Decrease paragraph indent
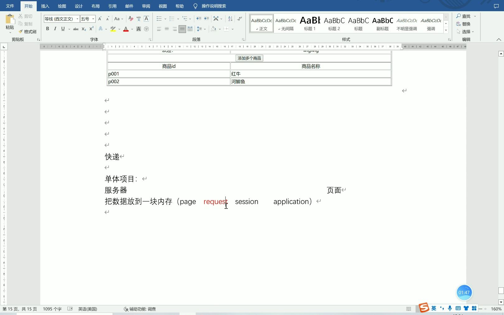This screenshot has width=504, height=315. point(198,19)
